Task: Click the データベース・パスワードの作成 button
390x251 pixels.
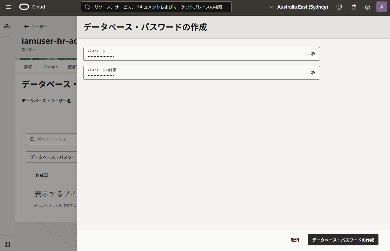Action: click(x=343, y=240)
